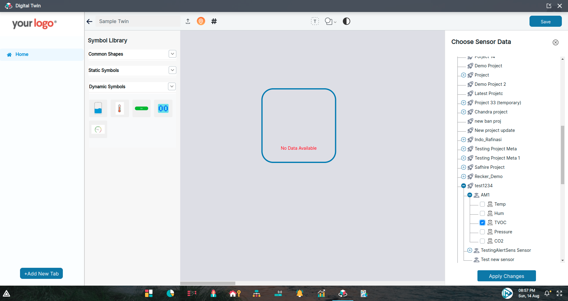Add a new tab with the +Add New Tab
This screenshot has width=568, height=301.
[x=41, y=273]
